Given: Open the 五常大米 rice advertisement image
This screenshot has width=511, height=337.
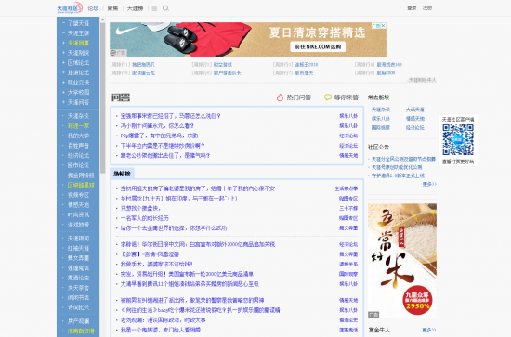Looking at the screenshot, I should (402, 261).
